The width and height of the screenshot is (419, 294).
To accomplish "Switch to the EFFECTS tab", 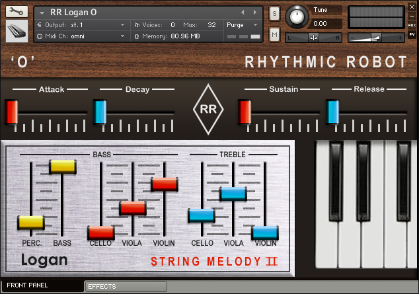I will (126, 287).
